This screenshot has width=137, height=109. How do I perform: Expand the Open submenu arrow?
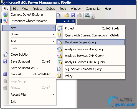tap(53, 34)
